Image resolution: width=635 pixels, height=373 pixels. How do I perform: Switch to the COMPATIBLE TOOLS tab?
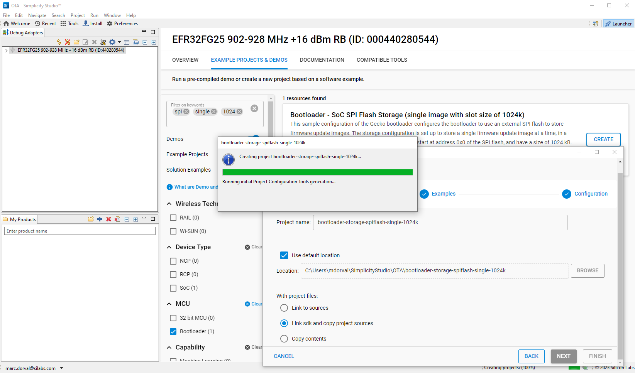[x=382, y=60]
